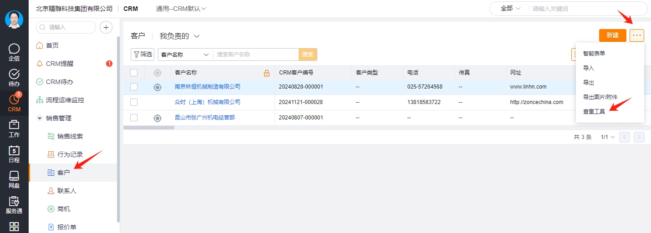Click the lock icon in the 客户名称 column header
This screenshot has height=233, width=651.
267,73
